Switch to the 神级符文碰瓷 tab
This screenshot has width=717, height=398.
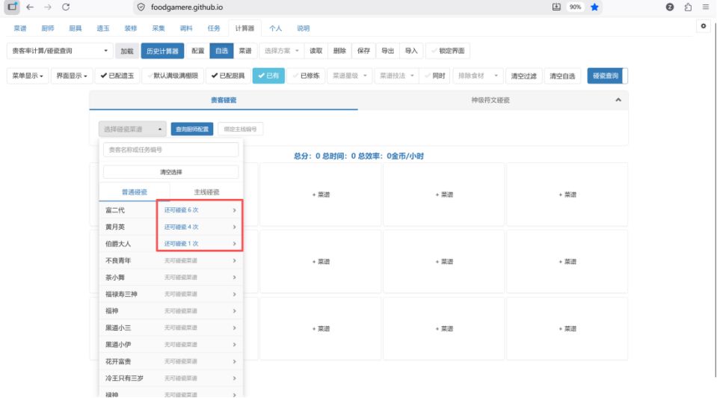point(490,100)
